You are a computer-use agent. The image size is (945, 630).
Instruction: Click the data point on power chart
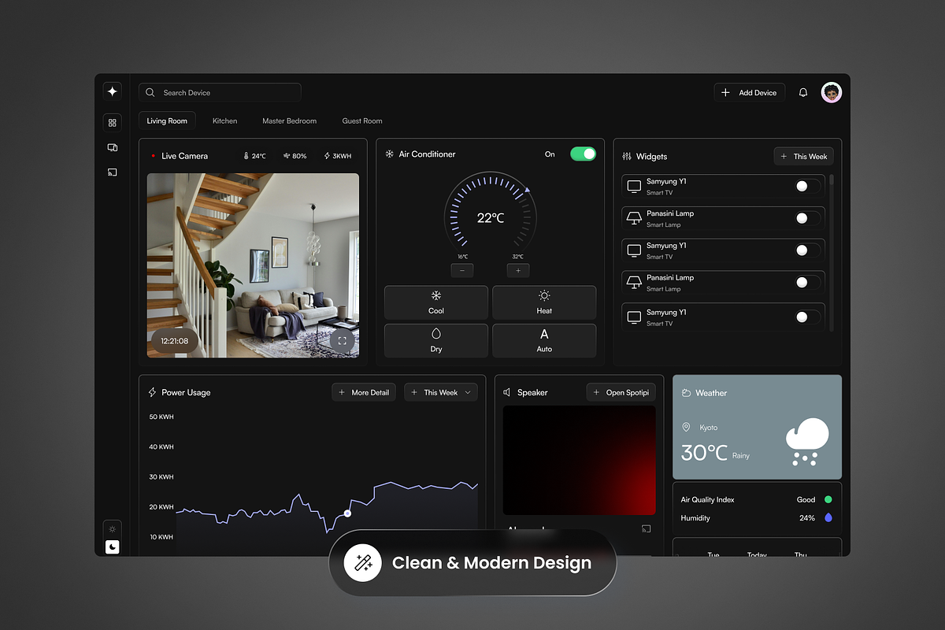[347, 513]
